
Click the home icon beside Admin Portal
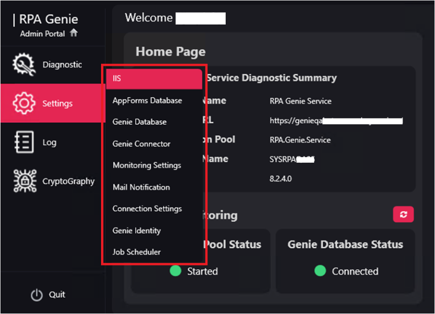(74, 33)
